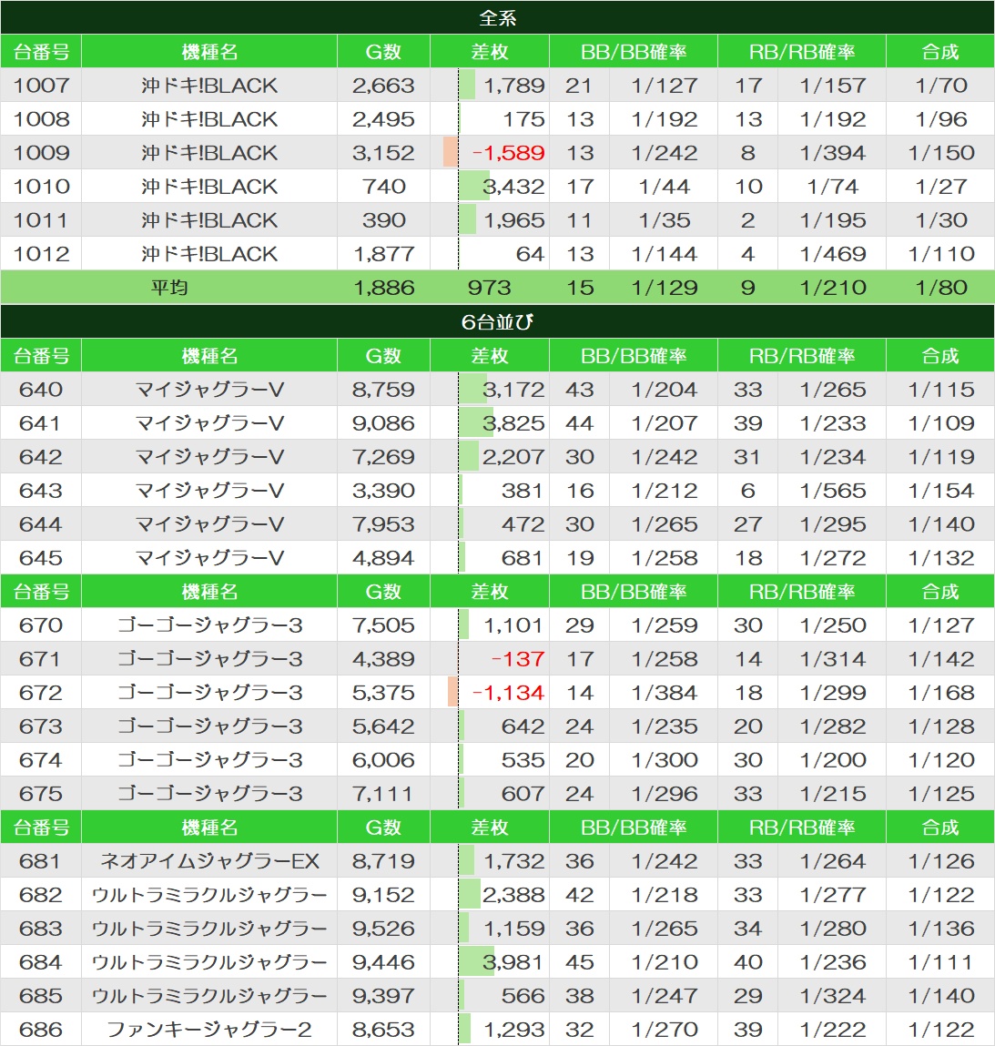The height and width of the screenshot is (1046, 995).
Task: Click the 全系 section header
Action: 497,17
